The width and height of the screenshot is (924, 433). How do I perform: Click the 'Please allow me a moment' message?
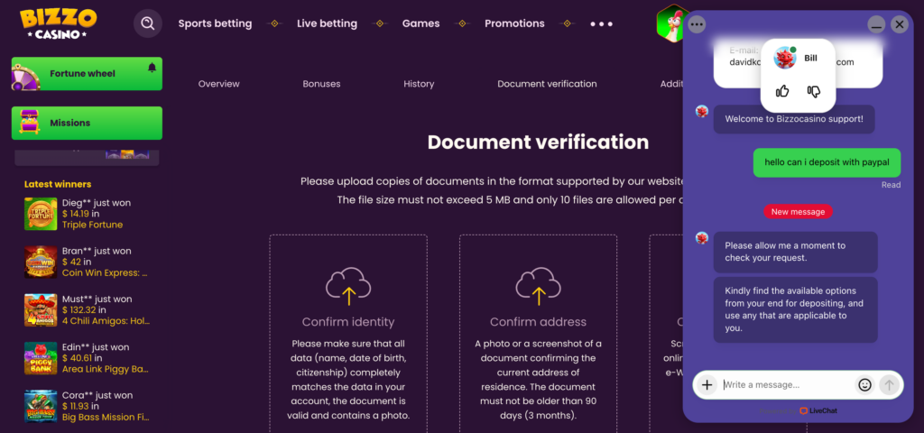tap(796, 253)
